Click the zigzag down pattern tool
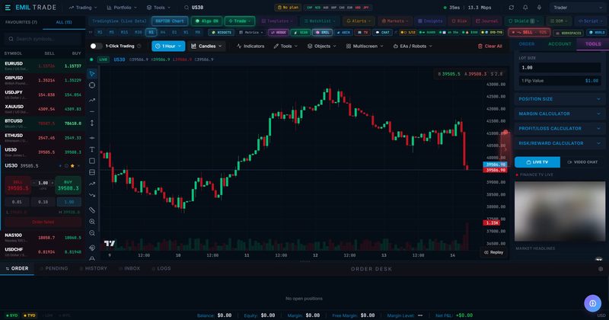Image resolution: width=609 pixels, height=320 pixels. pyautogui.click(x=92, y=195)
